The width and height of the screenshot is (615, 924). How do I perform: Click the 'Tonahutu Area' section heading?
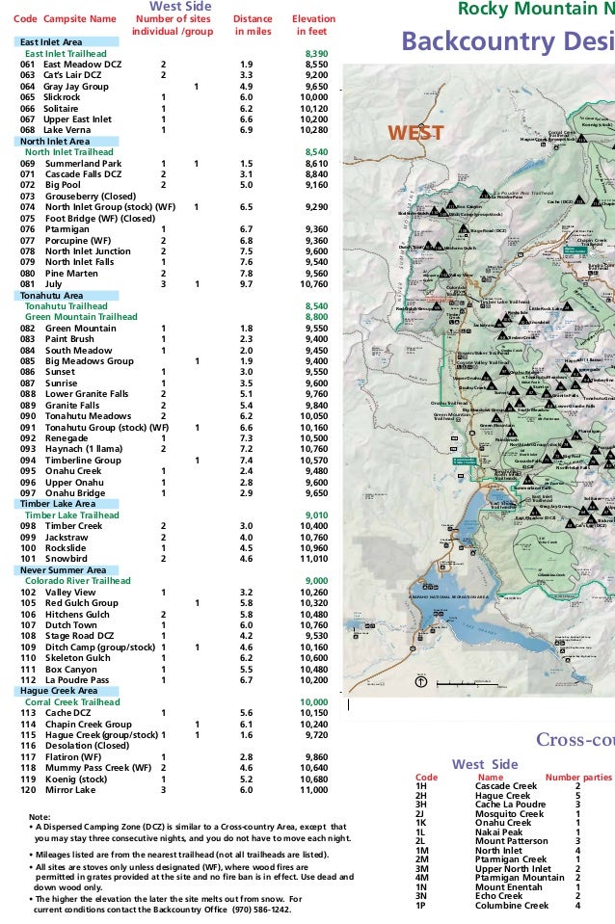pyautogui.click(x=67, y=295)
